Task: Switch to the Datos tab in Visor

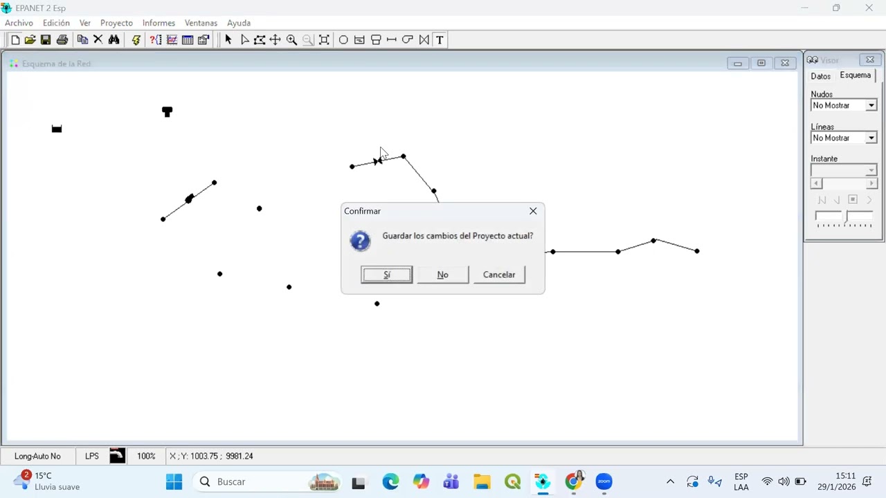Action: click(x=820, y=76)
